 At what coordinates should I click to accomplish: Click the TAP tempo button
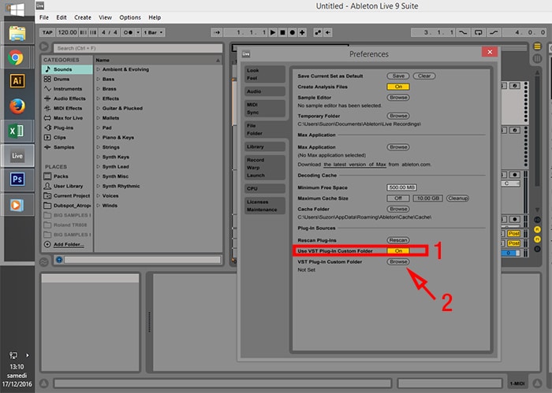pyautogui.click(x=47, y=32)
